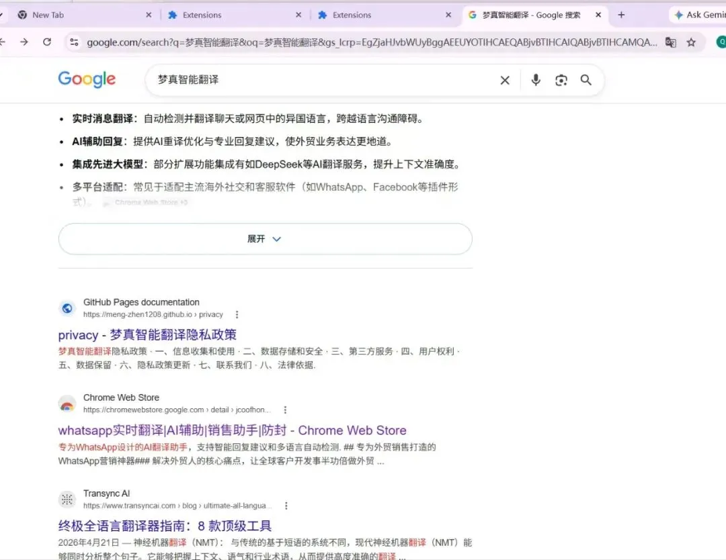The image size is (726, 560).
Task: Open site information icon in address bar
Action: click(x=74, y=42)
